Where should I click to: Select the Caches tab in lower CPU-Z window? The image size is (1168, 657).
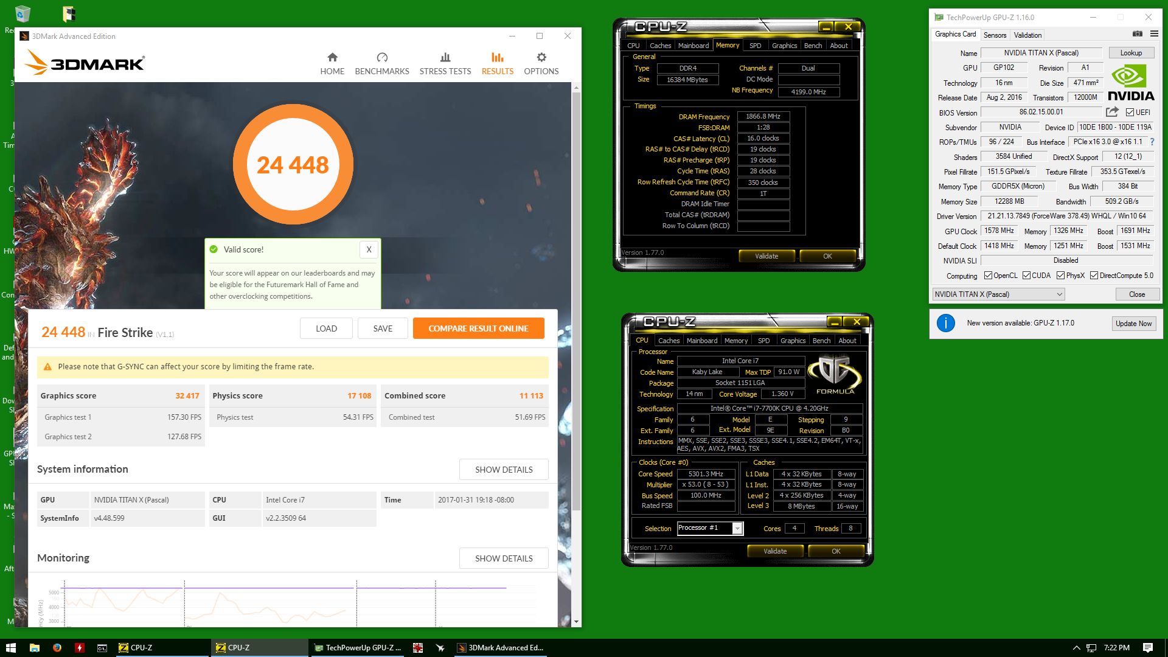[x=669, y=341]
